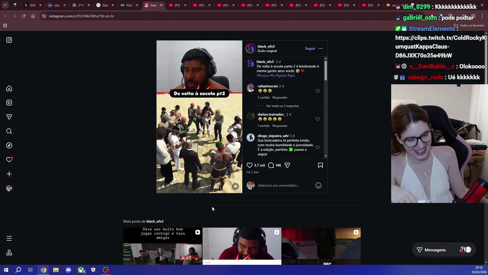Open hamburger More menu in sidebar
The image size is (488, 275).
tap(9, 238)
